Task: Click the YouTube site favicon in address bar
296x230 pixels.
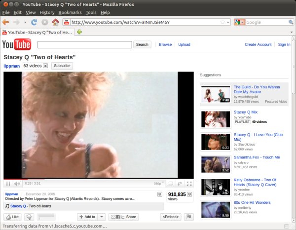Action: pos(67,22)
